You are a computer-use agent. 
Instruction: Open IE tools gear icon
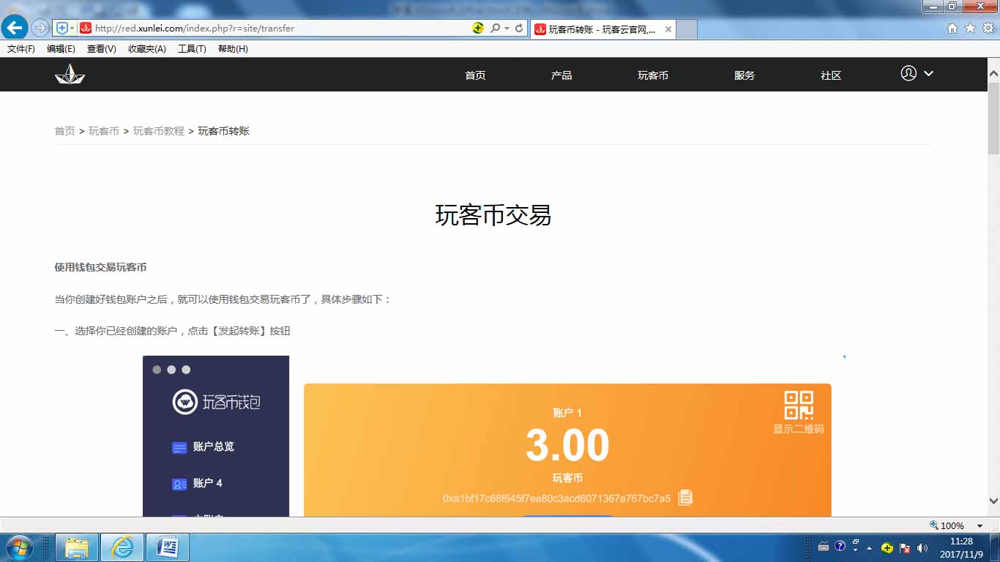pyautogui.click(x=988, y=28)
